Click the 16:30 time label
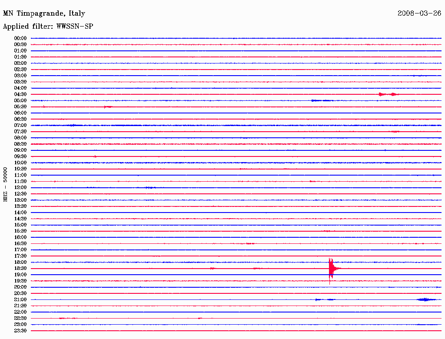 (20, 243)
